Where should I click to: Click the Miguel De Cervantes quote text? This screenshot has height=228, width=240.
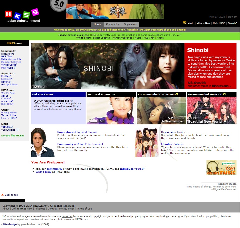[x=211, y=188]
